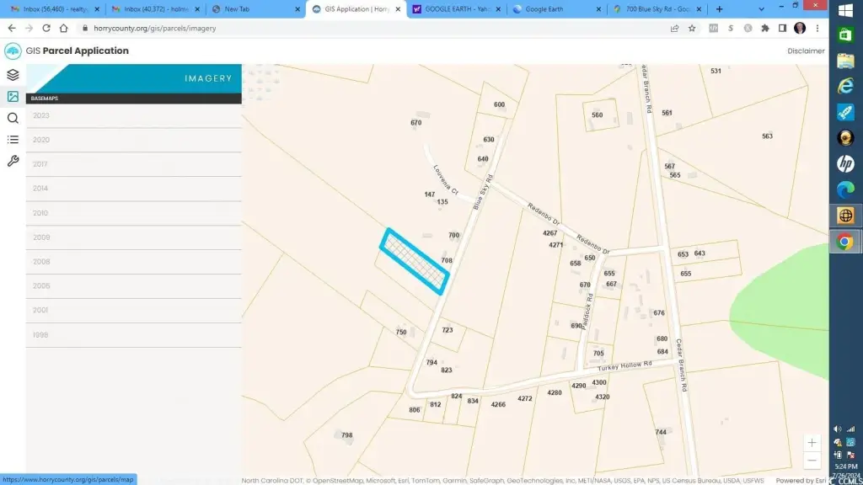The image size is (863, 485).
Task: Zoom out with the map minus button
Action: pos(811,460)
